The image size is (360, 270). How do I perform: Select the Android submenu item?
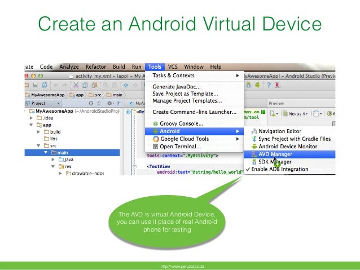(194, 131)
